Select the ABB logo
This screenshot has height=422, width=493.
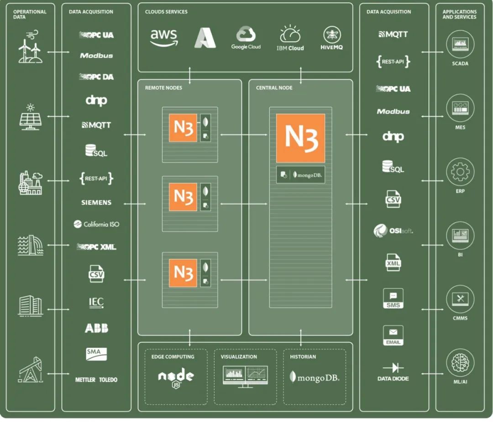coord(96,328)
